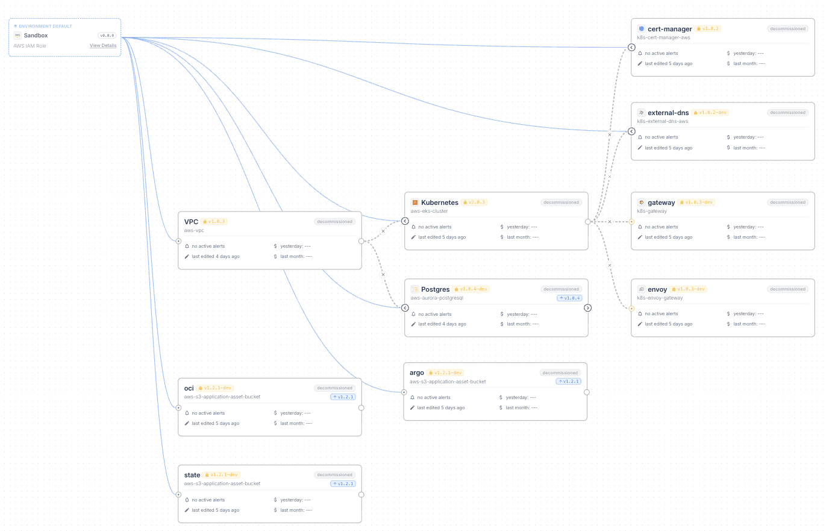
Task: Collapse the Kubernetes left input handle
Action: point(405,221)
